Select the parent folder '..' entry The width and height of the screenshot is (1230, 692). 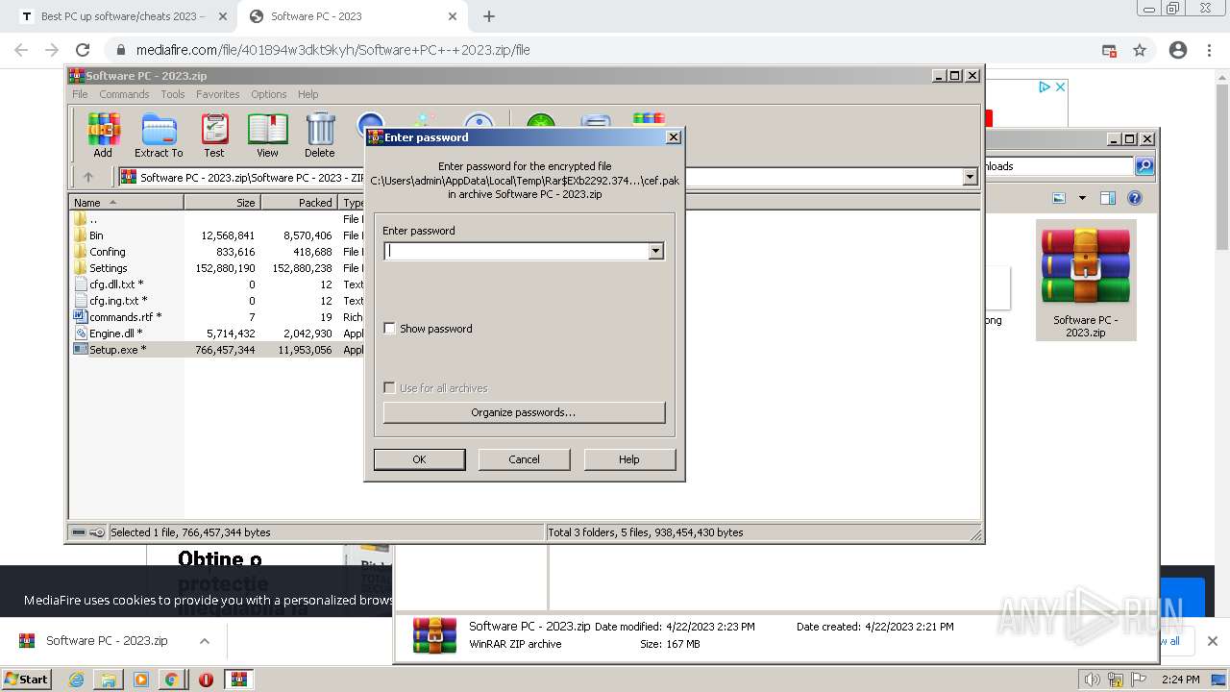coord(92,219)
